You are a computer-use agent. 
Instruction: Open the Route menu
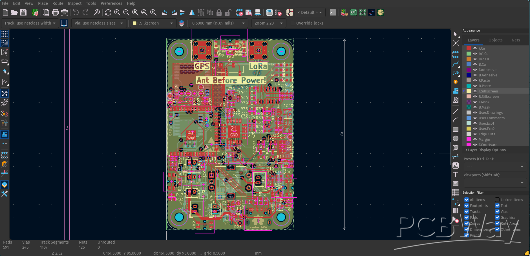click(x=58, y=3)
